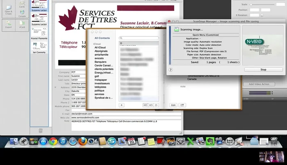This screenshot has height=165, width=287.
Task: Open Evernote elephant icon in dock
Action: pos(210,141)
